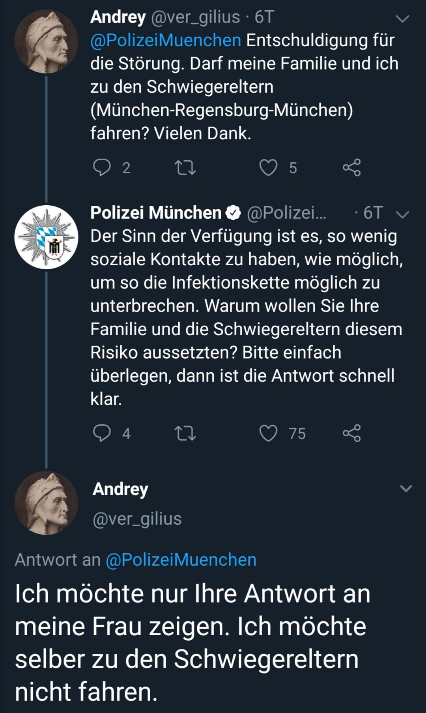The width and height of the screenshot is (426, 713).
Task: Open the Polizei München avatar
Action: (46, 237)
